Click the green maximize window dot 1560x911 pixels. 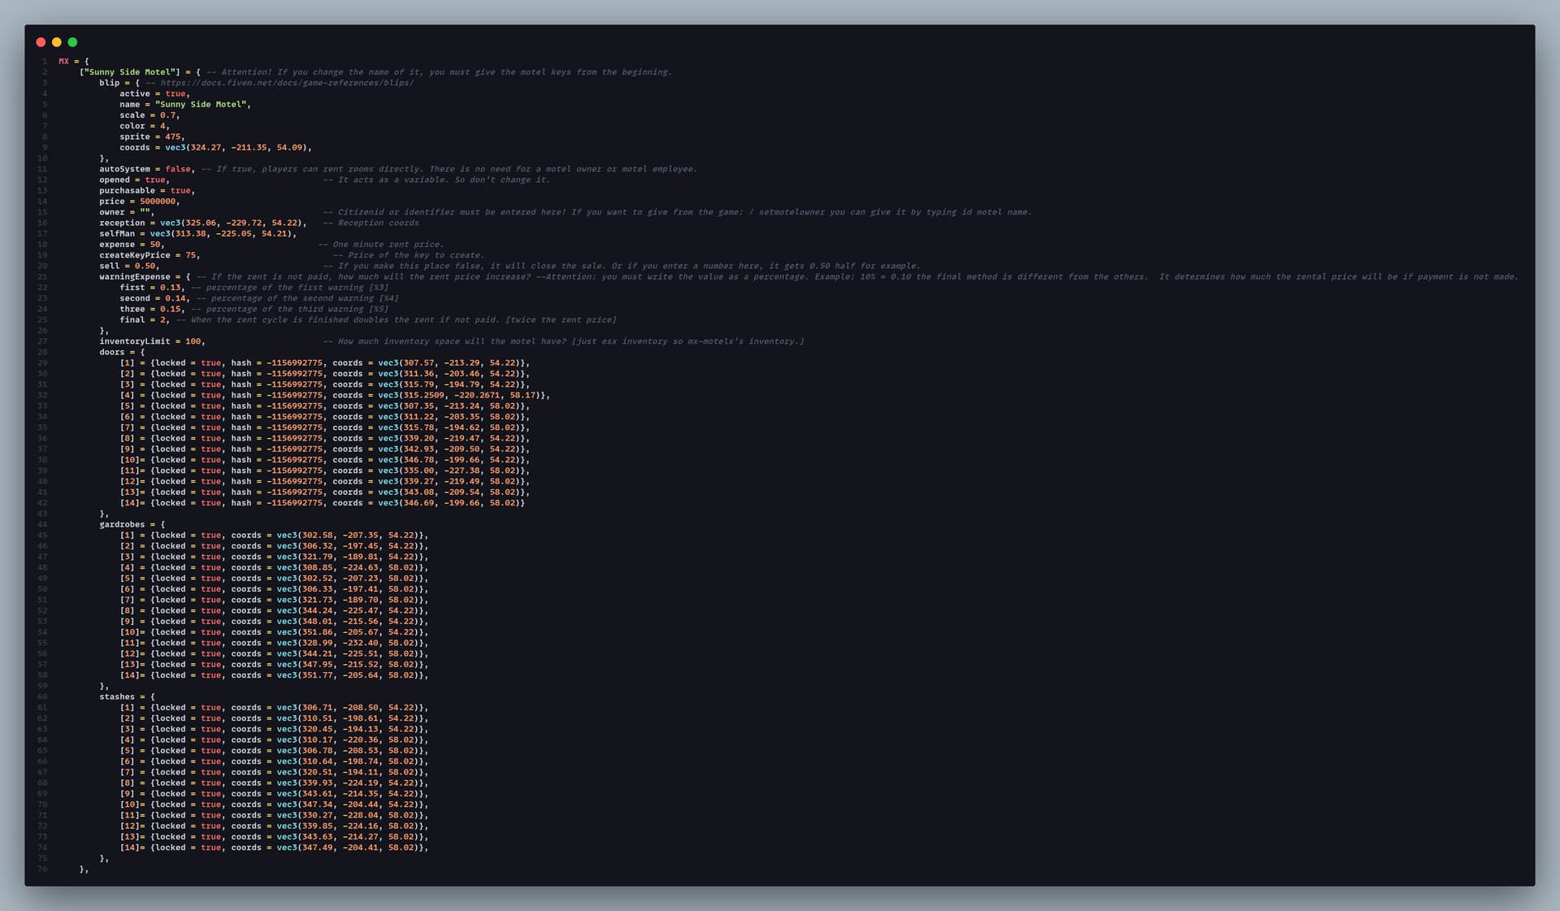(72, 42)
